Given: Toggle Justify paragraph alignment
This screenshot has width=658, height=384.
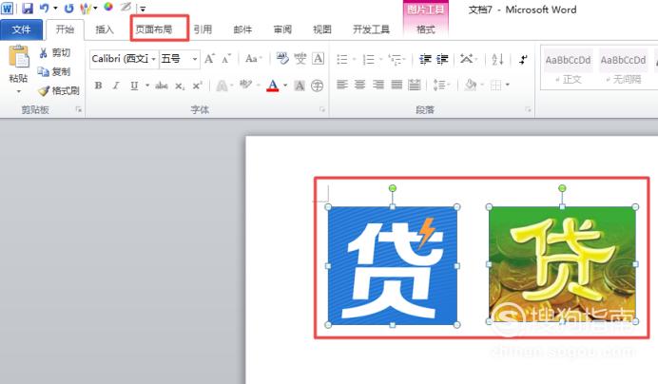Looking at the screenshot, I should (x=397, y=86).
